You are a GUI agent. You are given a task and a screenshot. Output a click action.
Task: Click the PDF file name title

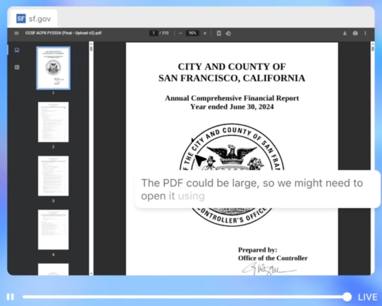[x=63, y=33]
